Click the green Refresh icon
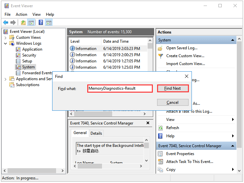244x183 pixels. pyautogui.click(x=160, y=128)
